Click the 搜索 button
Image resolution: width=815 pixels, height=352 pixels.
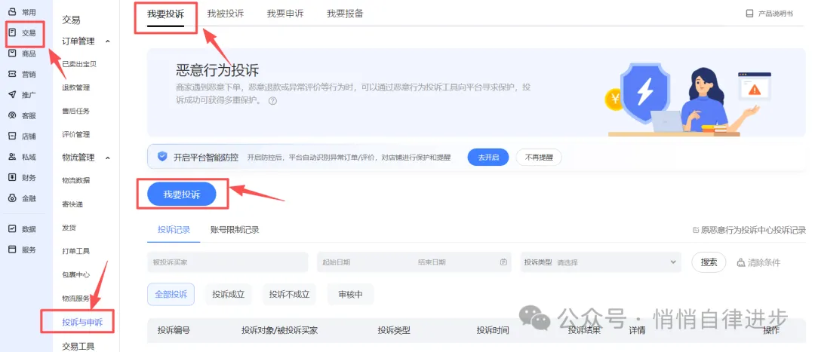tap(709, 262)
